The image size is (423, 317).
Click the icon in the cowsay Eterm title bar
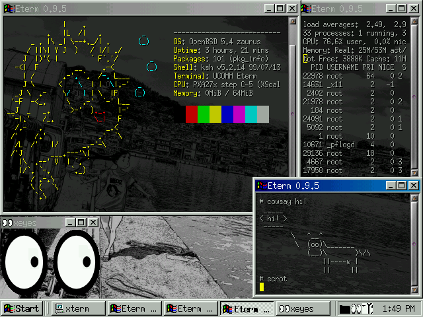262,186
